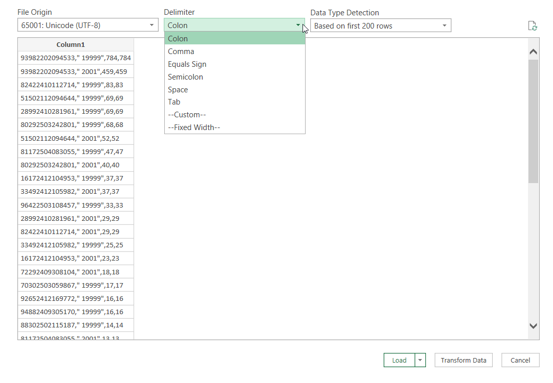Choose Comma in the delimiter list
Viewport: 553px width, 383px height.
coord(235,52)
